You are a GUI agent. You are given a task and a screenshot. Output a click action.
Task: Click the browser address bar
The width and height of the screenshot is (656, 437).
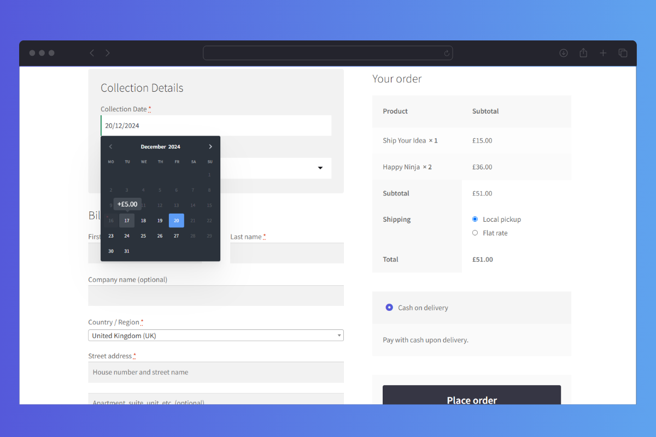(328, 52)
